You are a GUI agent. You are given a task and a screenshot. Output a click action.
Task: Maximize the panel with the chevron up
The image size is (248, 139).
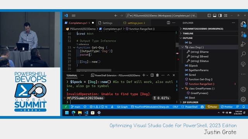point(168,75)
